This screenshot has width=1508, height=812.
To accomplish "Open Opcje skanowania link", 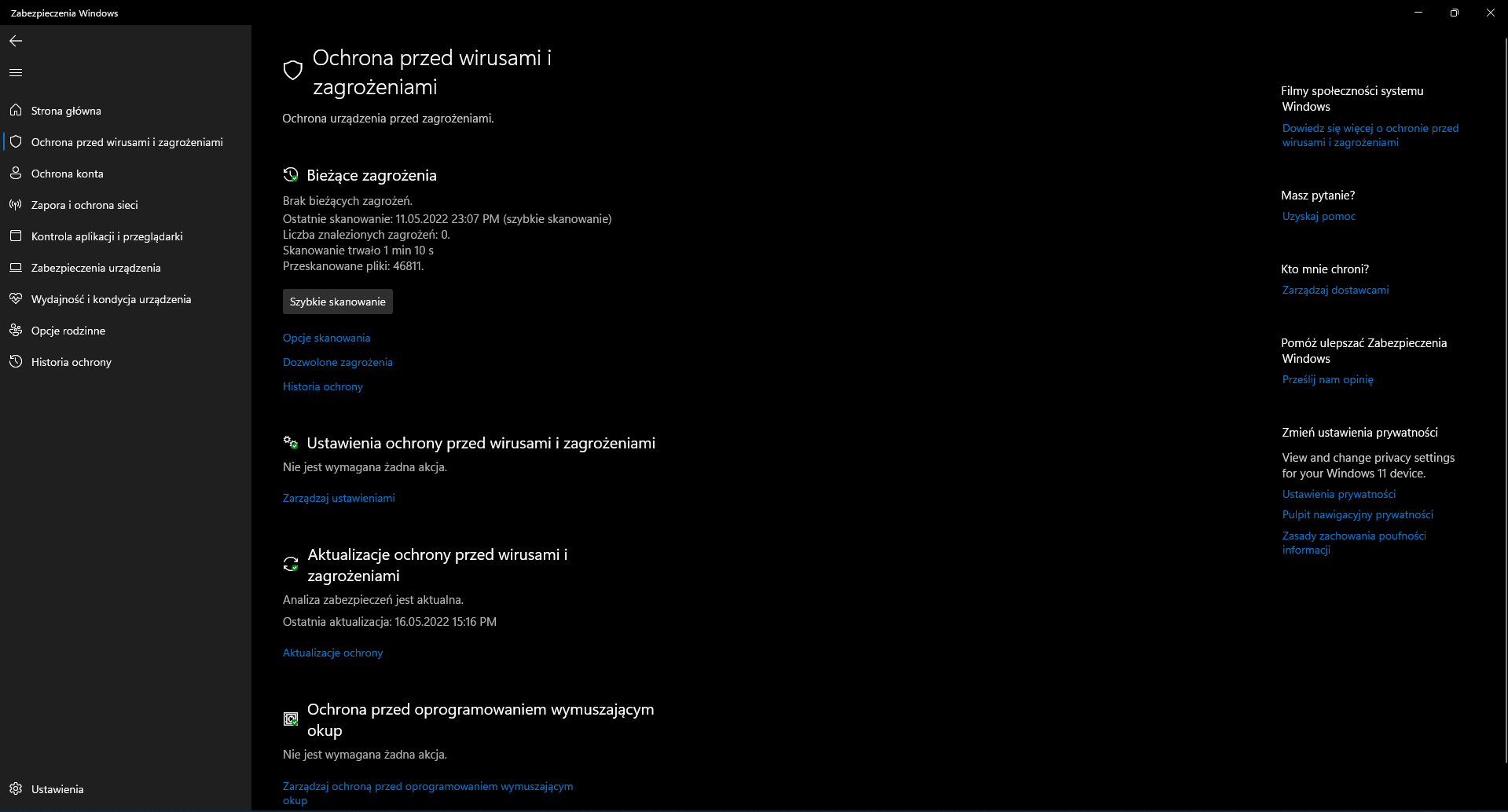I will 326,338.
